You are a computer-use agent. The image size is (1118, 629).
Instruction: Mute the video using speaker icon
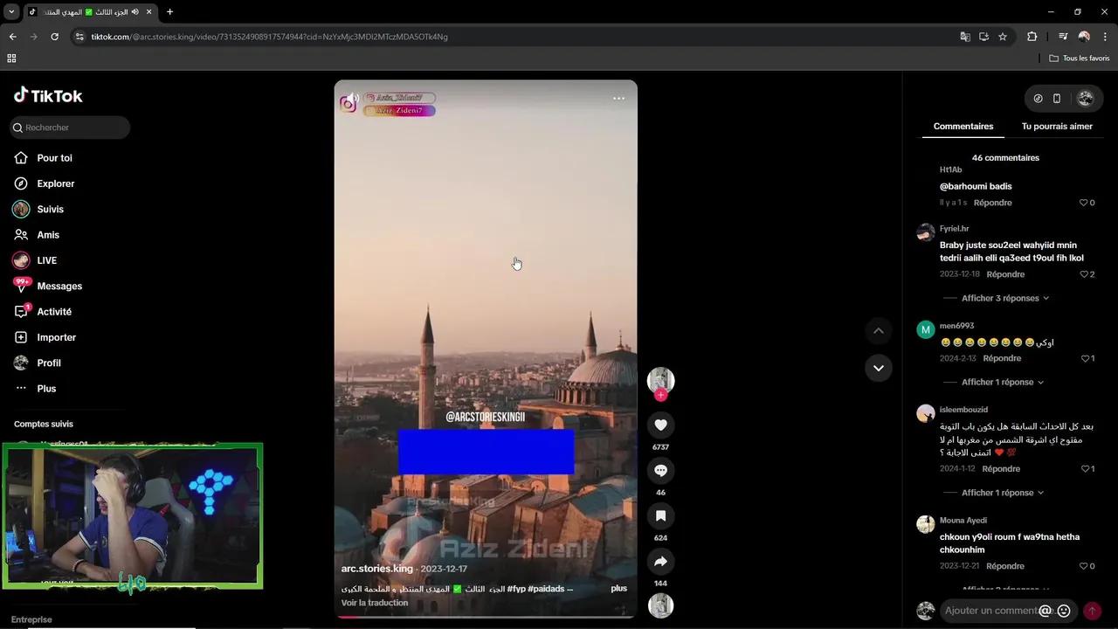(x=352, y=99)
